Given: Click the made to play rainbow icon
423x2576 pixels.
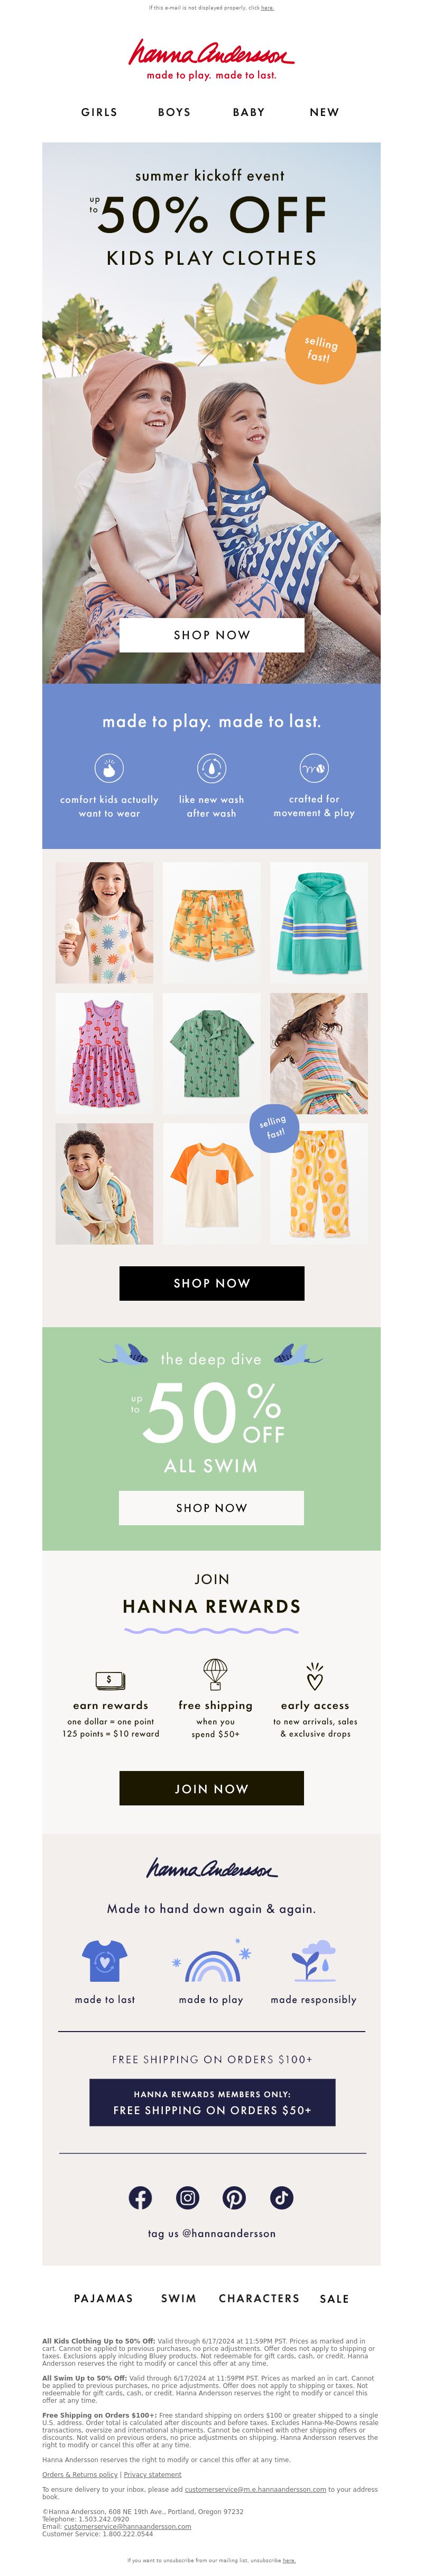Looking at the screenshot, I should (x=212, y=1961).
